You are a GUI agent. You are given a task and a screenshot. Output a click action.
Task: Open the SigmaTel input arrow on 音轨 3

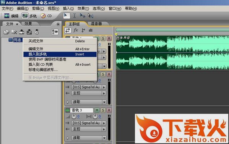click(x=104, y=123)
